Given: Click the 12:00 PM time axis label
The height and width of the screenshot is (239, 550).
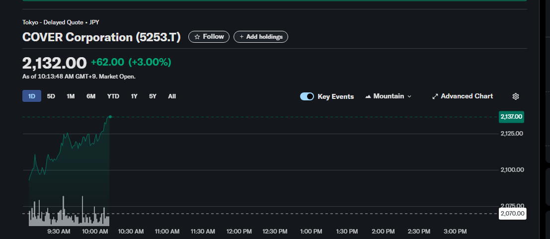Looking at the screenshot, I should point(239,232).
